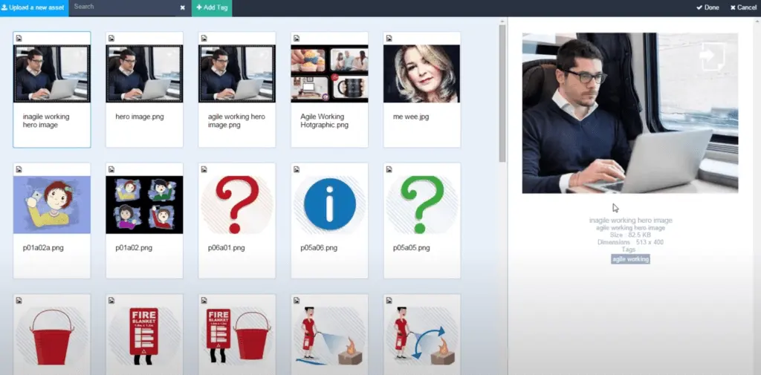Cancel the asset picker dialog
The image size is (761, 375).
[x=743, y=7]
